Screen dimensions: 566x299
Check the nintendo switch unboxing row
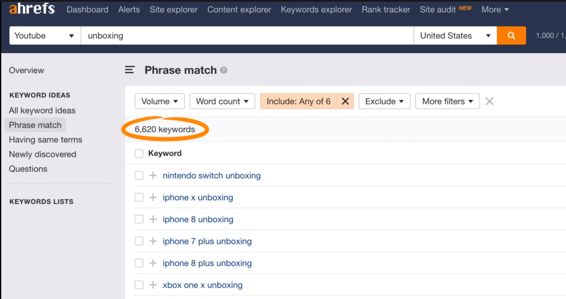139,176
